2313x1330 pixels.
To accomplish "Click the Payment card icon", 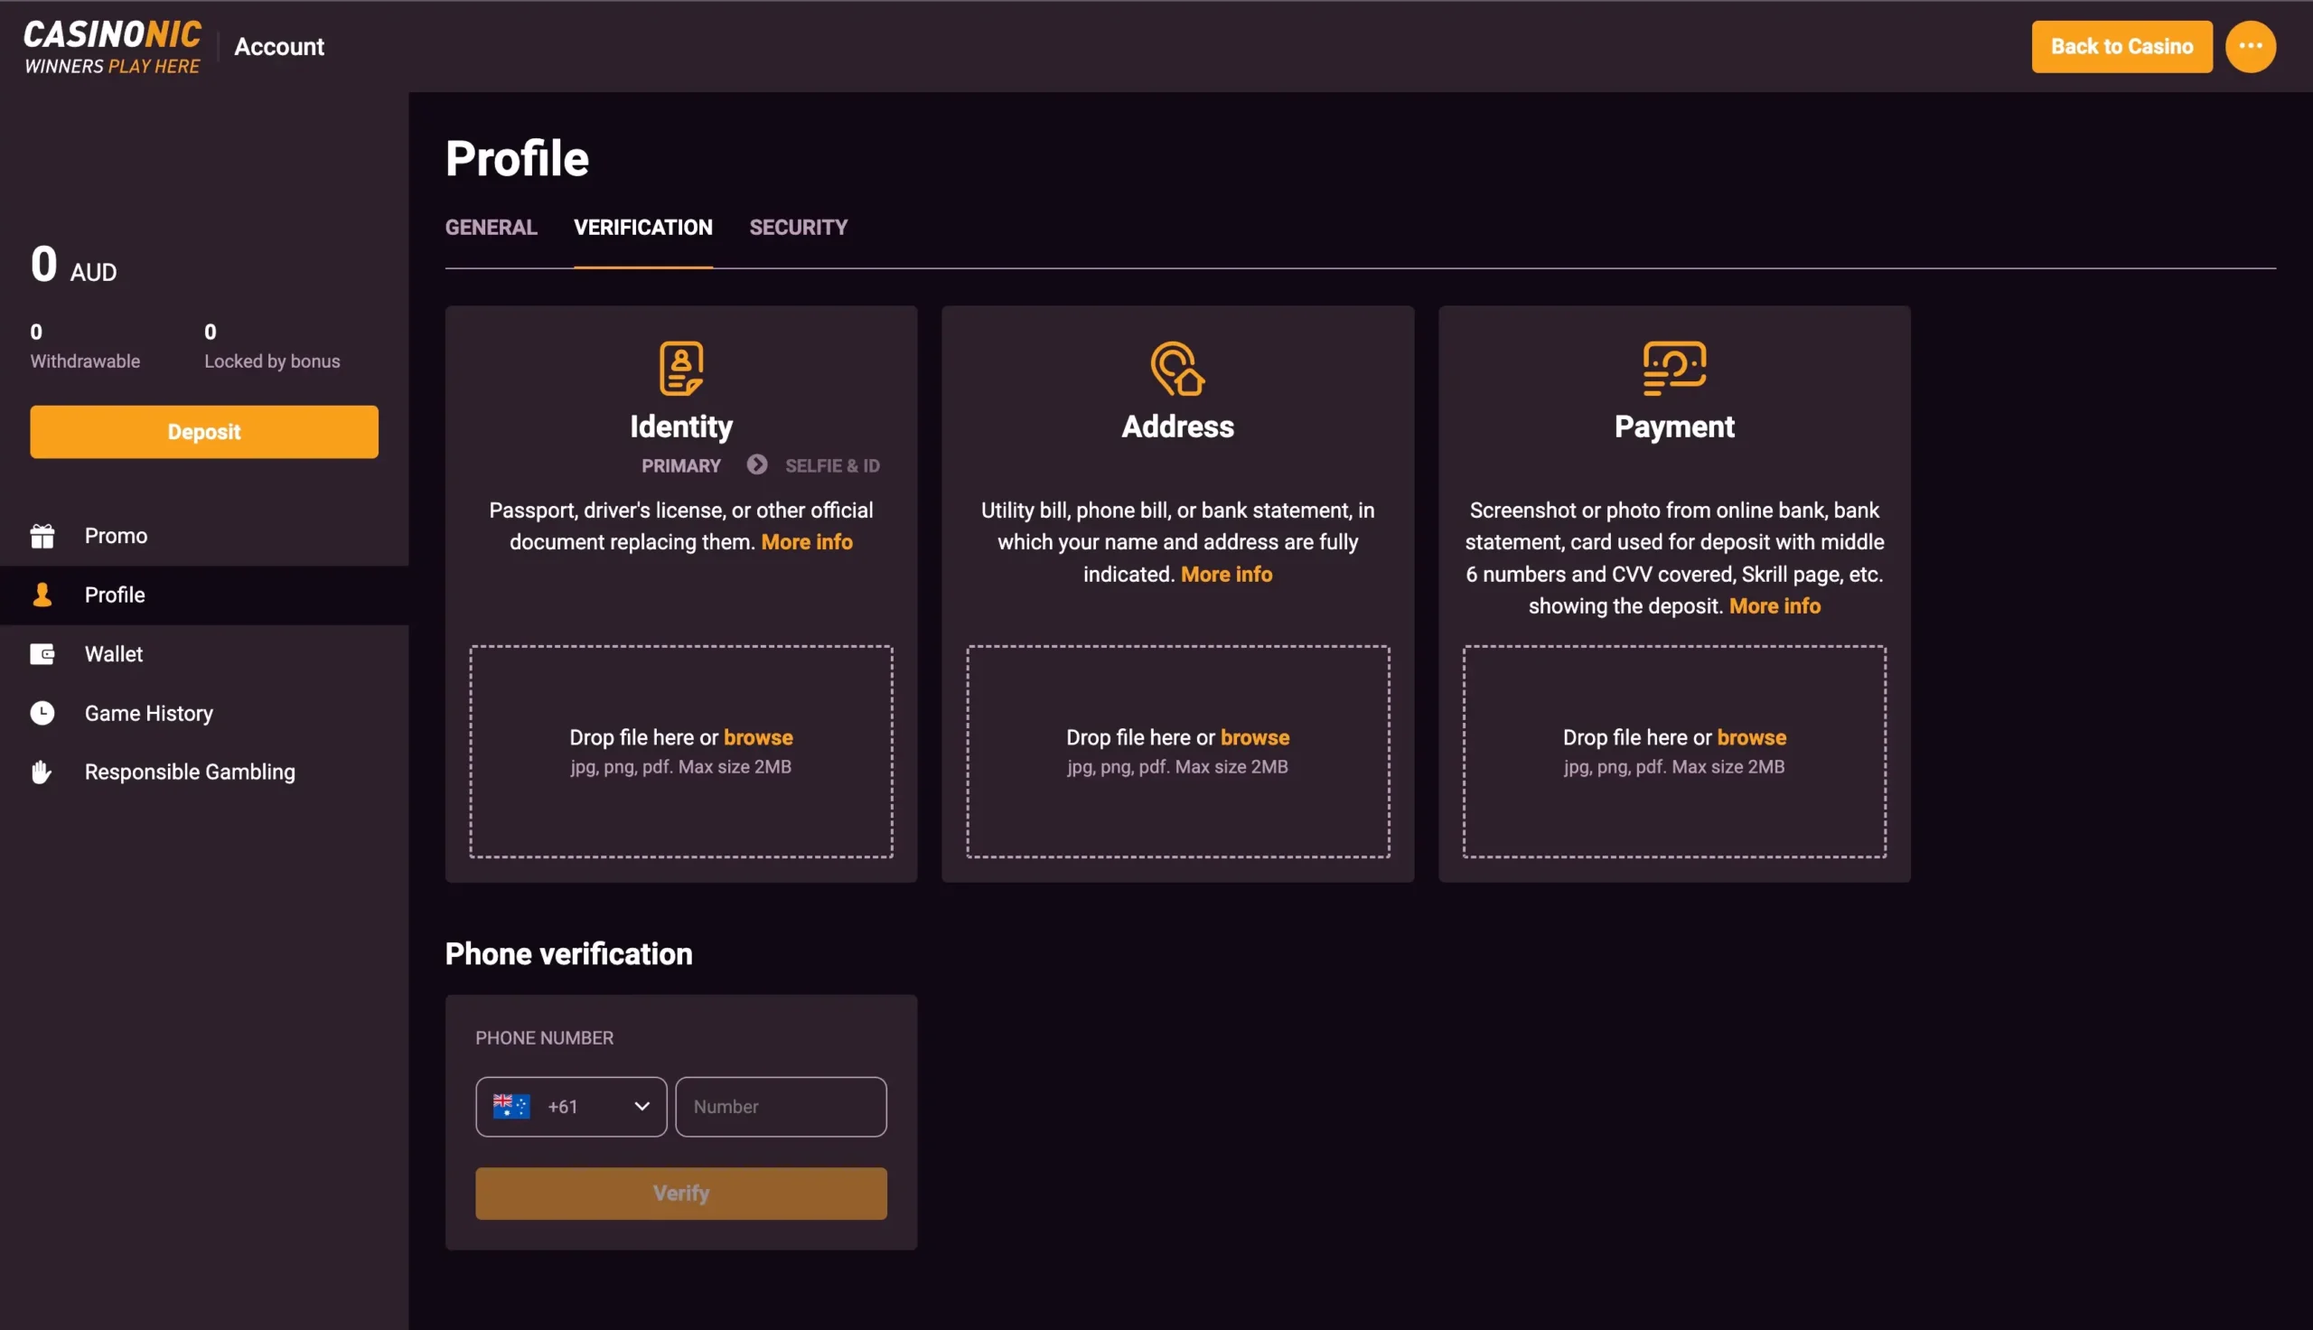I will point(1674,368).
